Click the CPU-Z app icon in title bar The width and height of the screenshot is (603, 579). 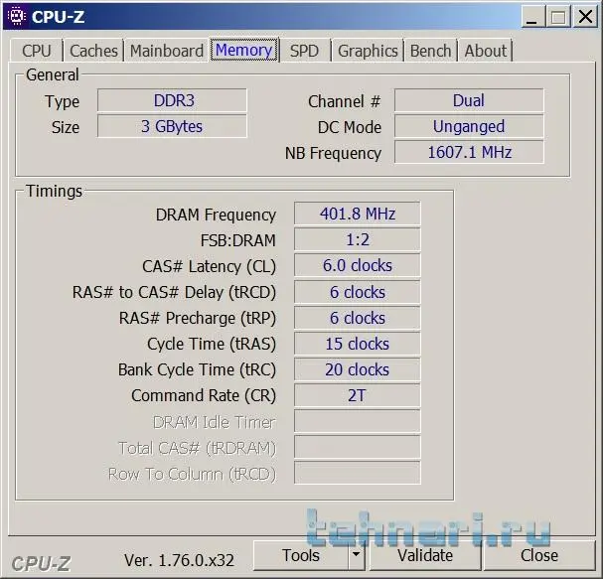[16, 17]
